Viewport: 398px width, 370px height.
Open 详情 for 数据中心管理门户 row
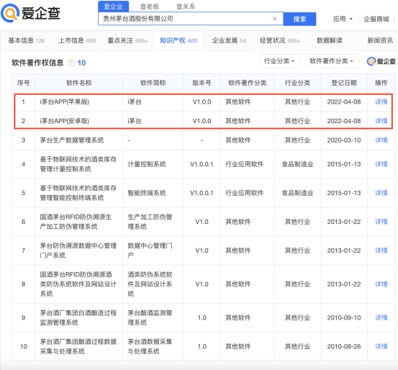381,251
